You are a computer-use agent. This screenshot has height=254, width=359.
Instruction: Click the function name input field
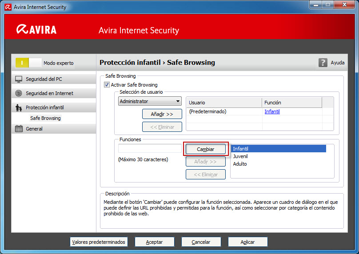pos(150,148)
